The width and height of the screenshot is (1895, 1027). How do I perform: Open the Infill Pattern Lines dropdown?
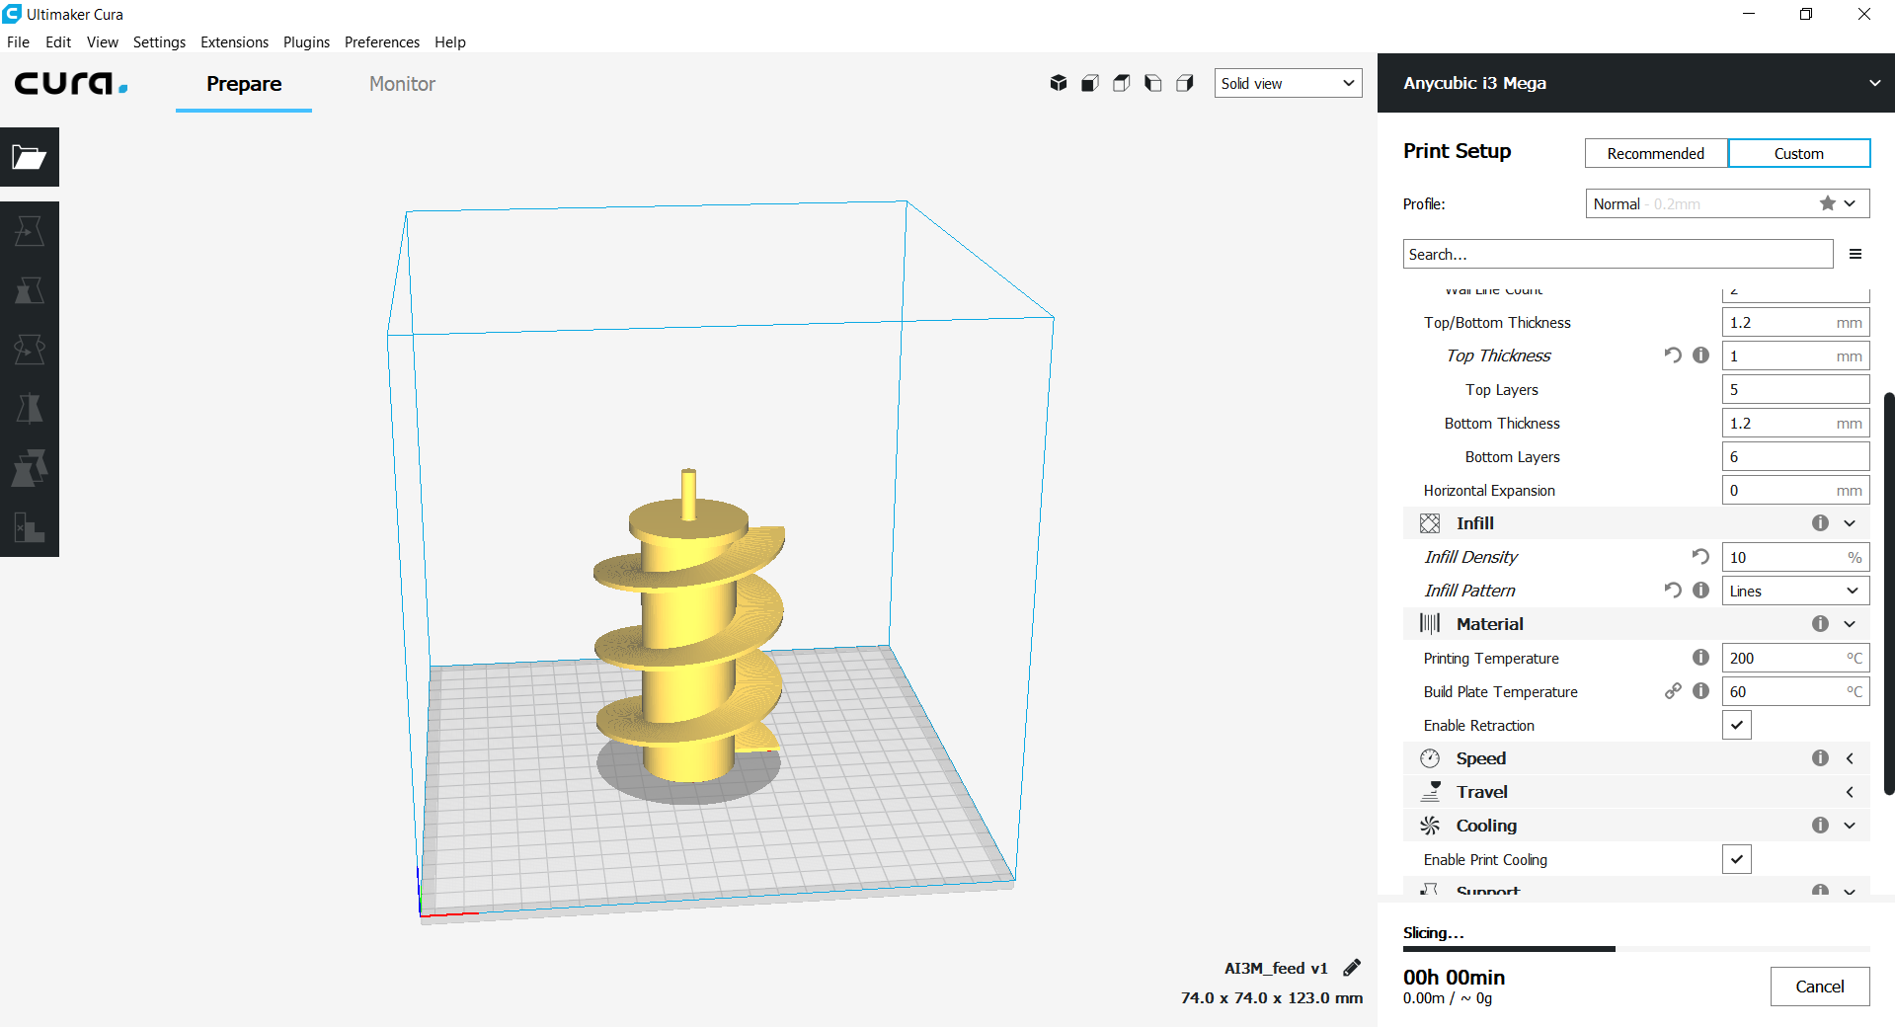coord(1795,591)
